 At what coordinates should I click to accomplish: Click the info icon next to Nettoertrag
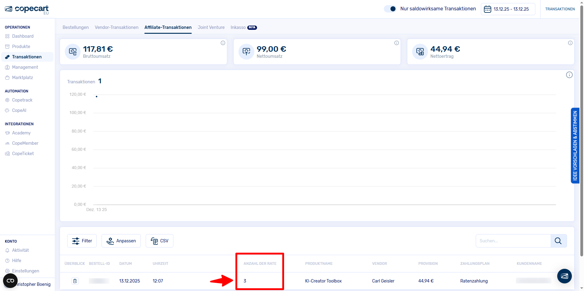pos(570,43)
